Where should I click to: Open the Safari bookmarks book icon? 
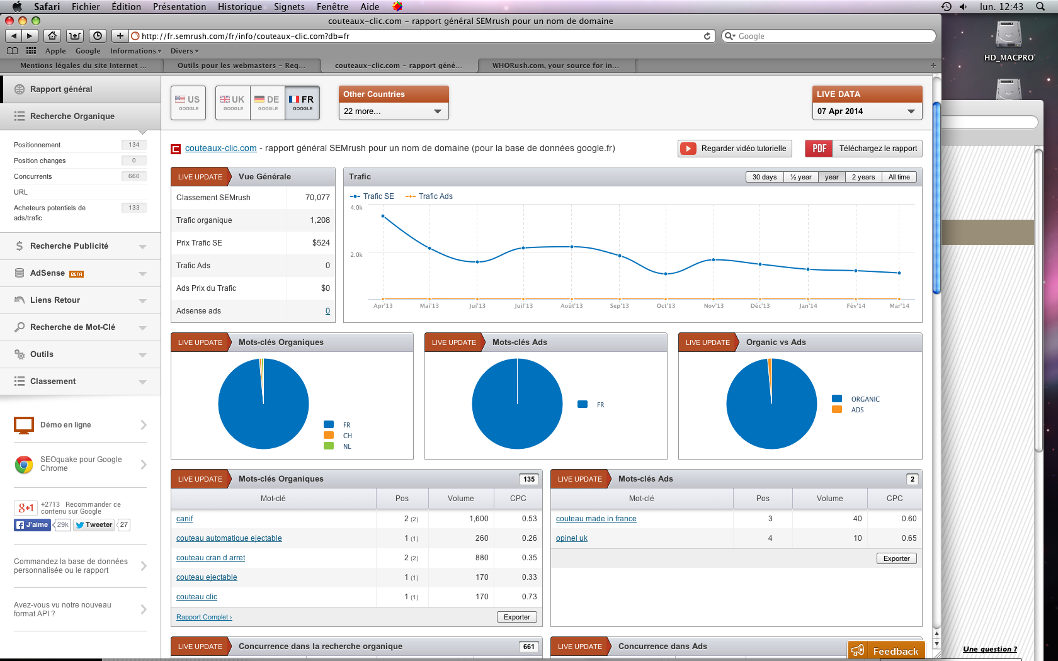12,51
